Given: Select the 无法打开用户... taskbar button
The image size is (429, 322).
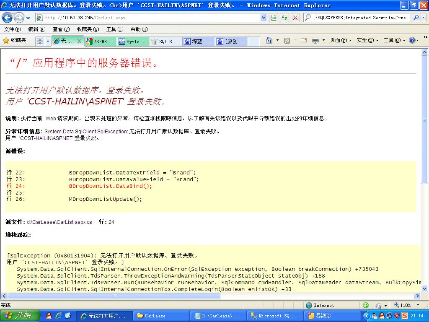Looking at the screenshot, I should coord(104,316).
